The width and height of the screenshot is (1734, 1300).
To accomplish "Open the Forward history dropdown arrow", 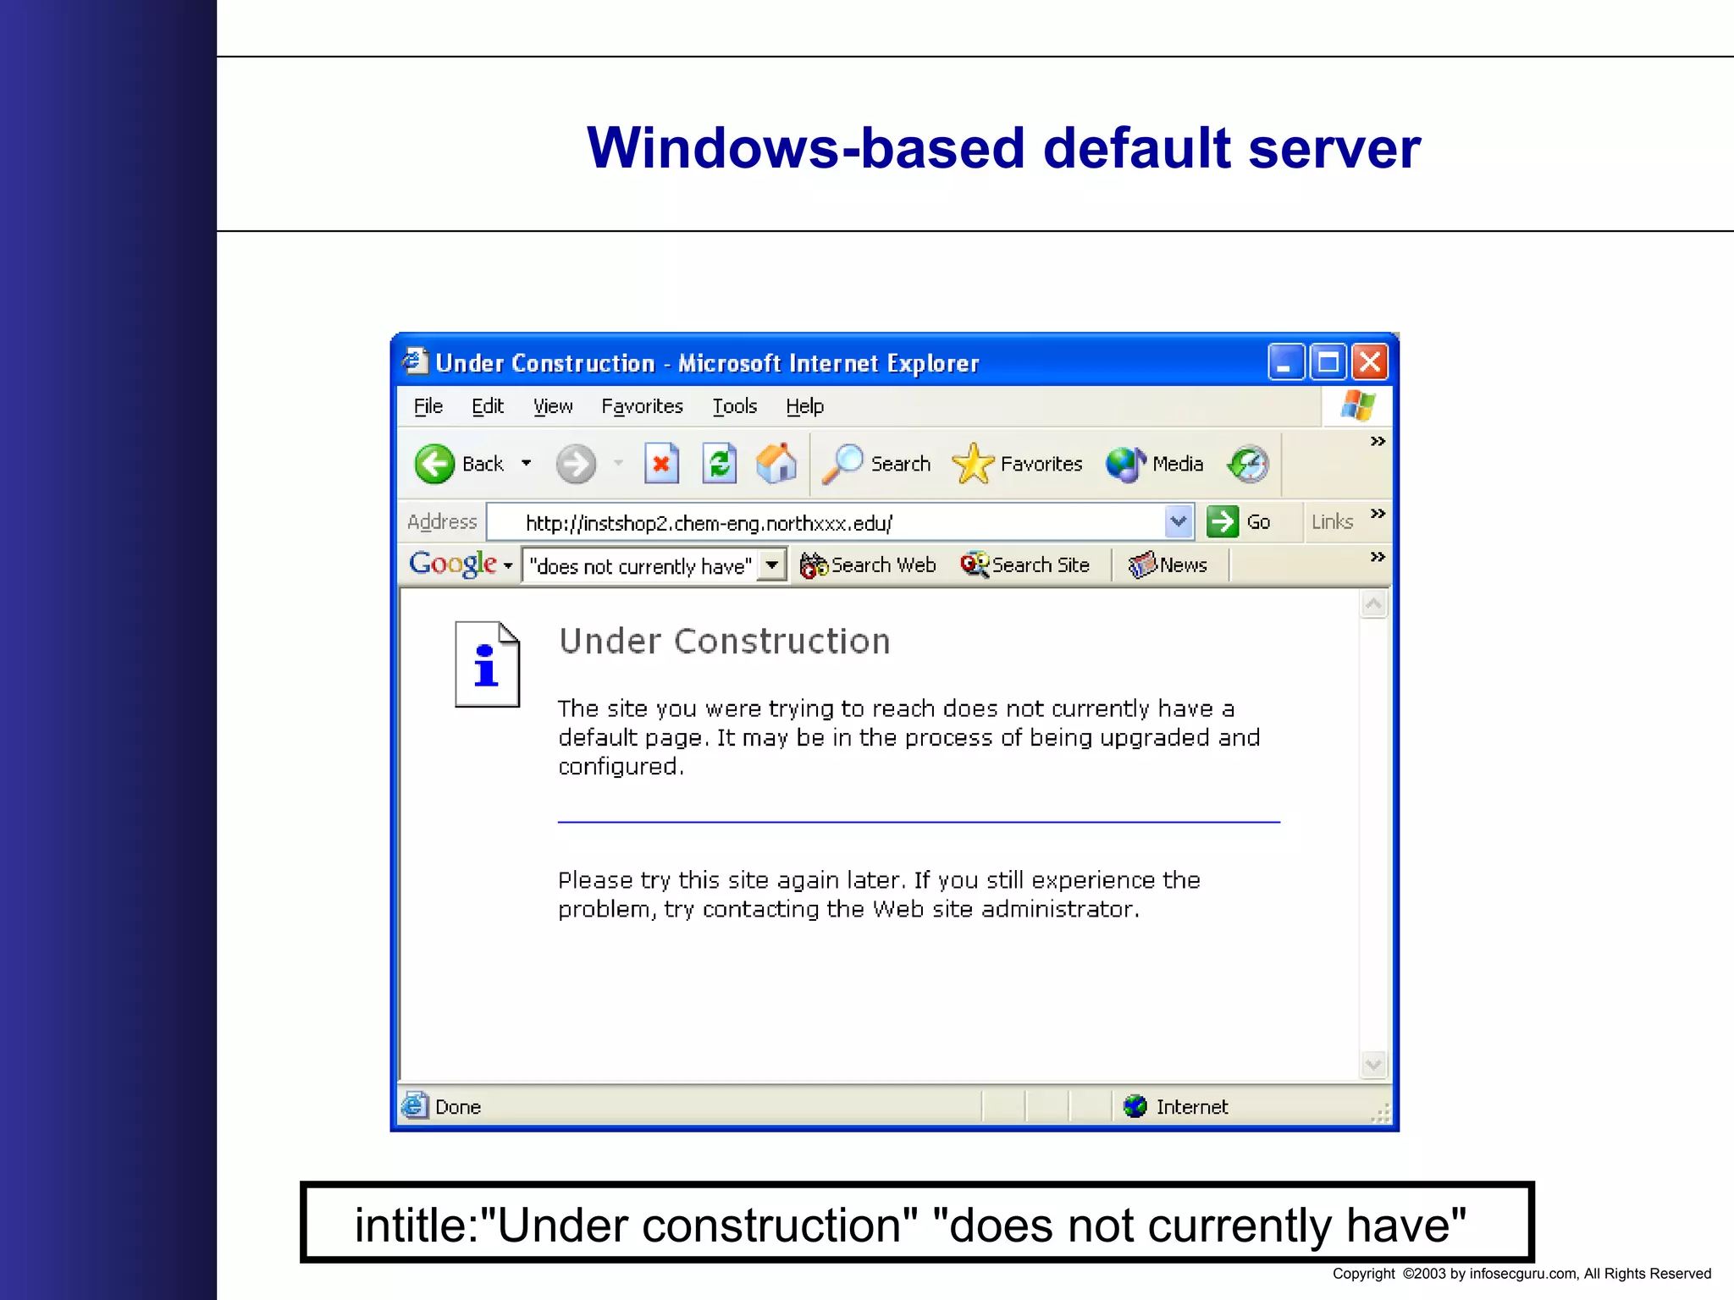I will 618,463.
